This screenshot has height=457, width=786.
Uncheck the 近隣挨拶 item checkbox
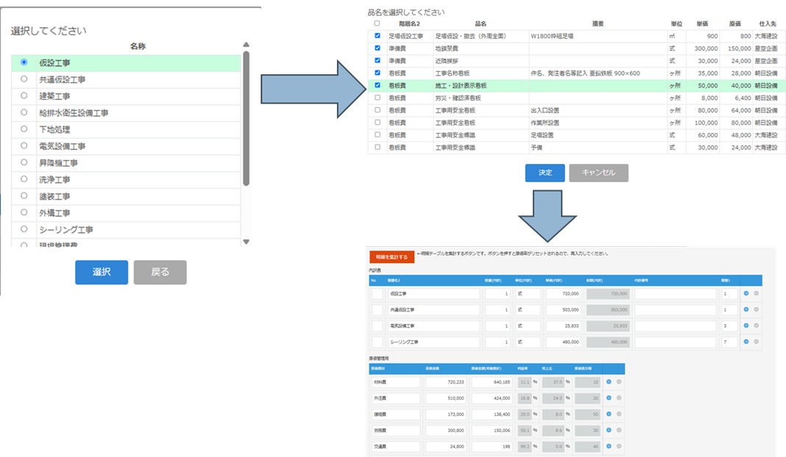click(378, 60)
